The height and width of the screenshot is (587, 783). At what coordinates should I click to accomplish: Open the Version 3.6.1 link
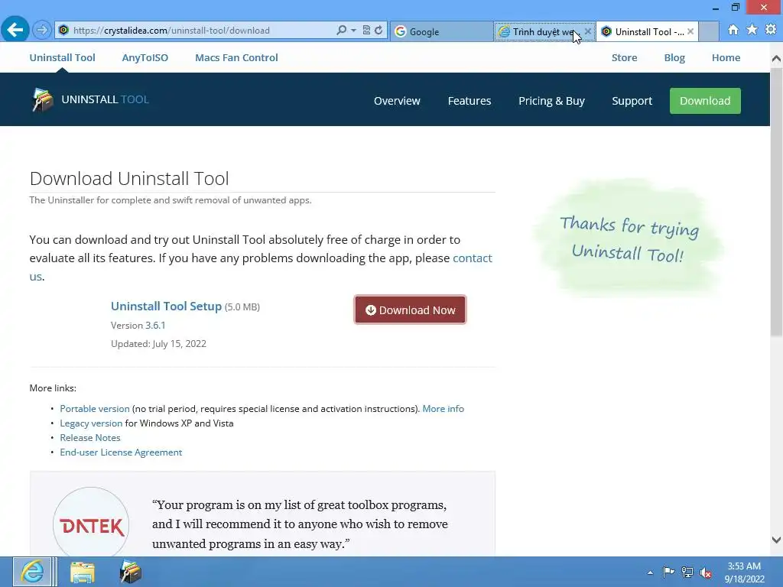[x=155, y=326]
